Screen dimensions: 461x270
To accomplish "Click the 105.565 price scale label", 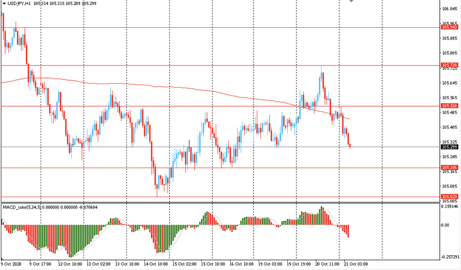I will point(450,98).
